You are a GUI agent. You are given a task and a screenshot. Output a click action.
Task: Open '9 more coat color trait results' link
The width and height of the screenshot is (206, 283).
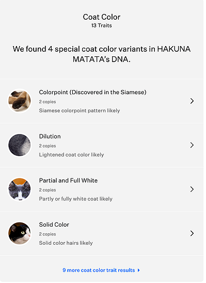pos(99,270)
